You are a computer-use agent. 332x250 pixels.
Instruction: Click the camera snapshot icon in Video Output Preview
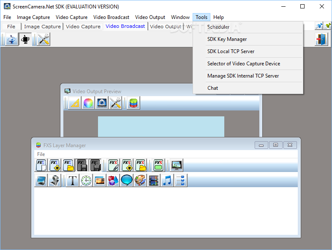click(x=102, y=103)
